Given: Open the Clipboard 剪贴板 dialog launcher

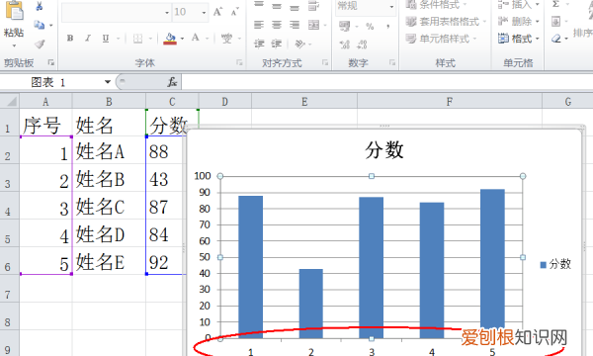Looking at the screenshot, I should click(50, 62).
